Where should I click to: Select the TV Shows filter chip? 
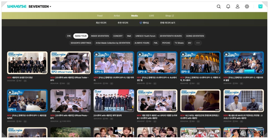(179, 43)
